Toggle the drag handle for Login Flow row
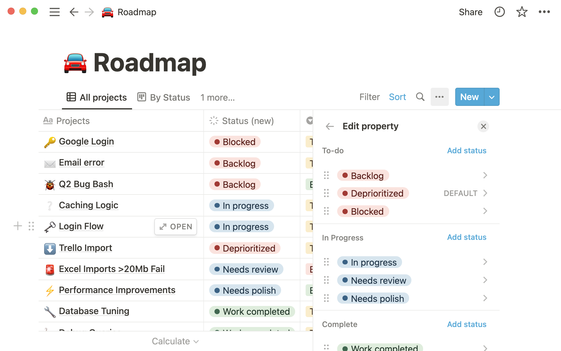Viewport: 561px width, 351px height. pyautogui.click(x=32, y=226)
